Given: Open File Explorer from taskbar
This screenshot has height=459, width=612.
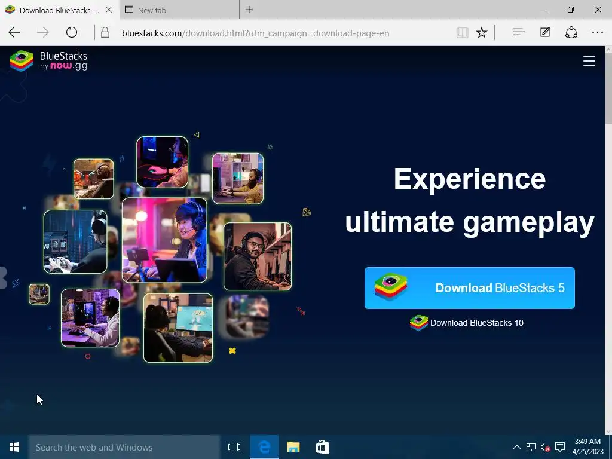Looking at the screenshot, I should point(293,447).
